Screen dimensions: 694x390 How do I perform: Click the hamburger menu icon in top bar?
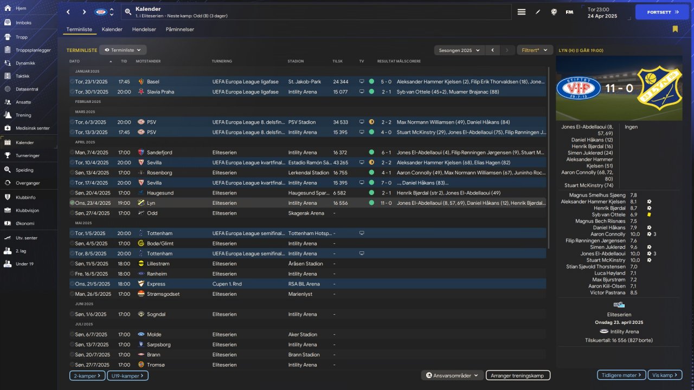pyautogui.click(x=522, y=12)
